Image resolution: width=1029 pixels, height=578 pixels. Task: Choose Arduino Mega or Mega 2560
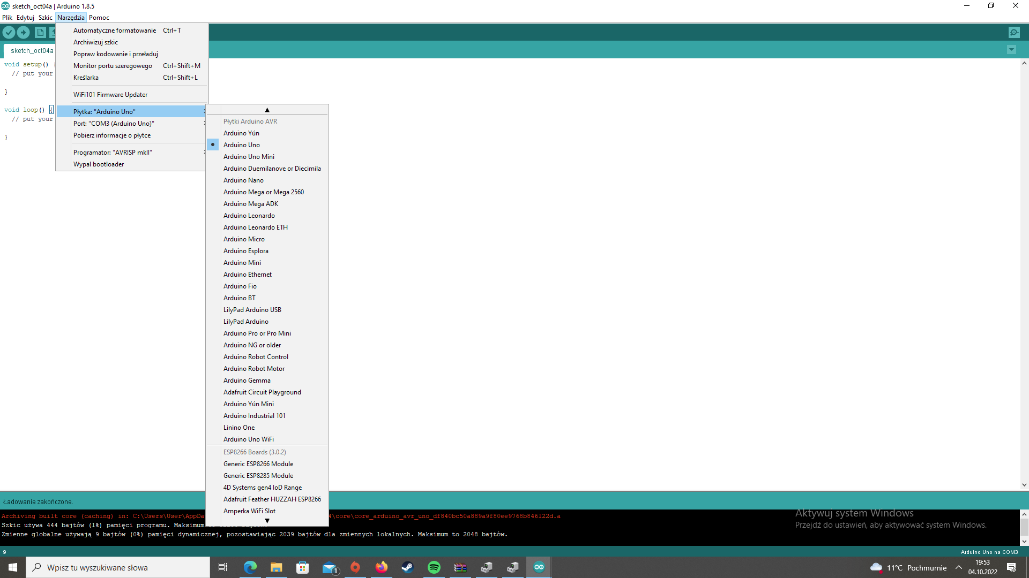tap(267, 192)
